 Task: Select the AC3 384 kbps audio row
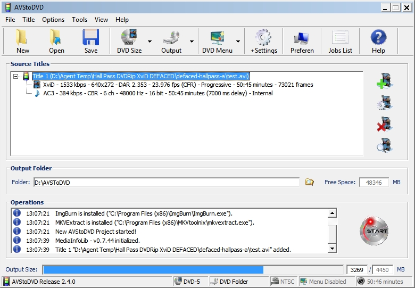pyautogui.click(x=157, y=93)
